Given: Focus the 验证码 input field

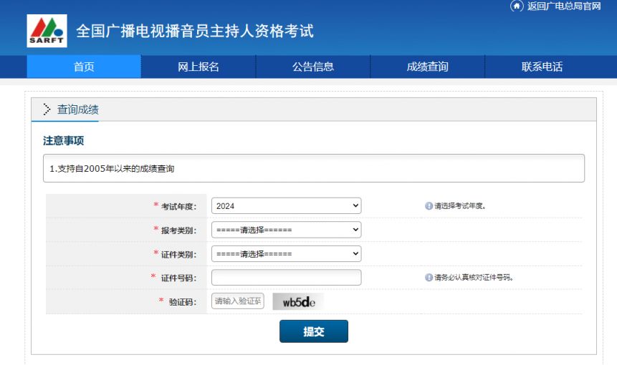Looking at the screenshot, I should point(238,301).
